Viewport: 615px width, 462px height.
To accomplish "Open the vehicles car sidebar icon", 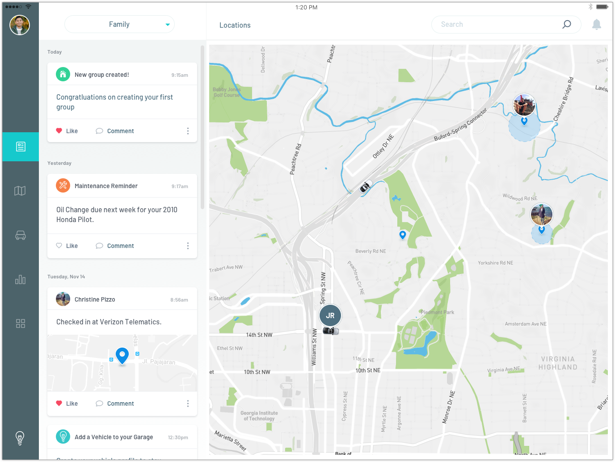I will tap(21, 235).
